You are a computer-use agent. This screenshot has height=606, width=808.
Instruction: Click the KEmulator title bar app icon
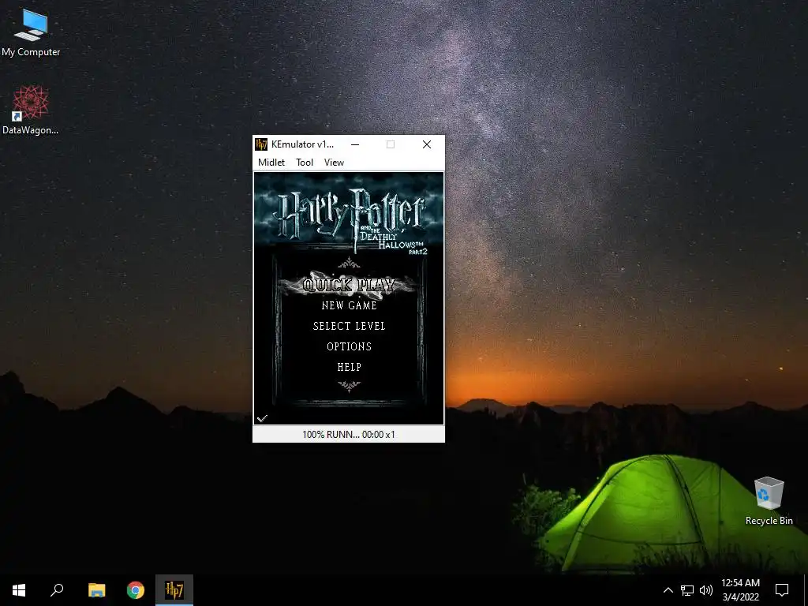(262, 144)
